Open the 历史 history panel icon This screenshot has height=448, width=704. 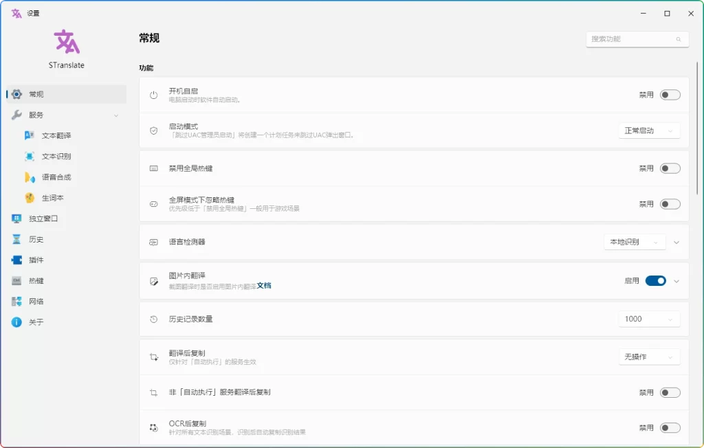(17, 239)
